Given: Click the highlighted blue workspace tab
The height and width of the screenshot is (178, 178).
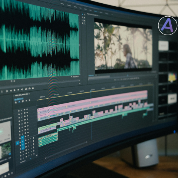Looking at the screenshot, I should click(95, 11).
